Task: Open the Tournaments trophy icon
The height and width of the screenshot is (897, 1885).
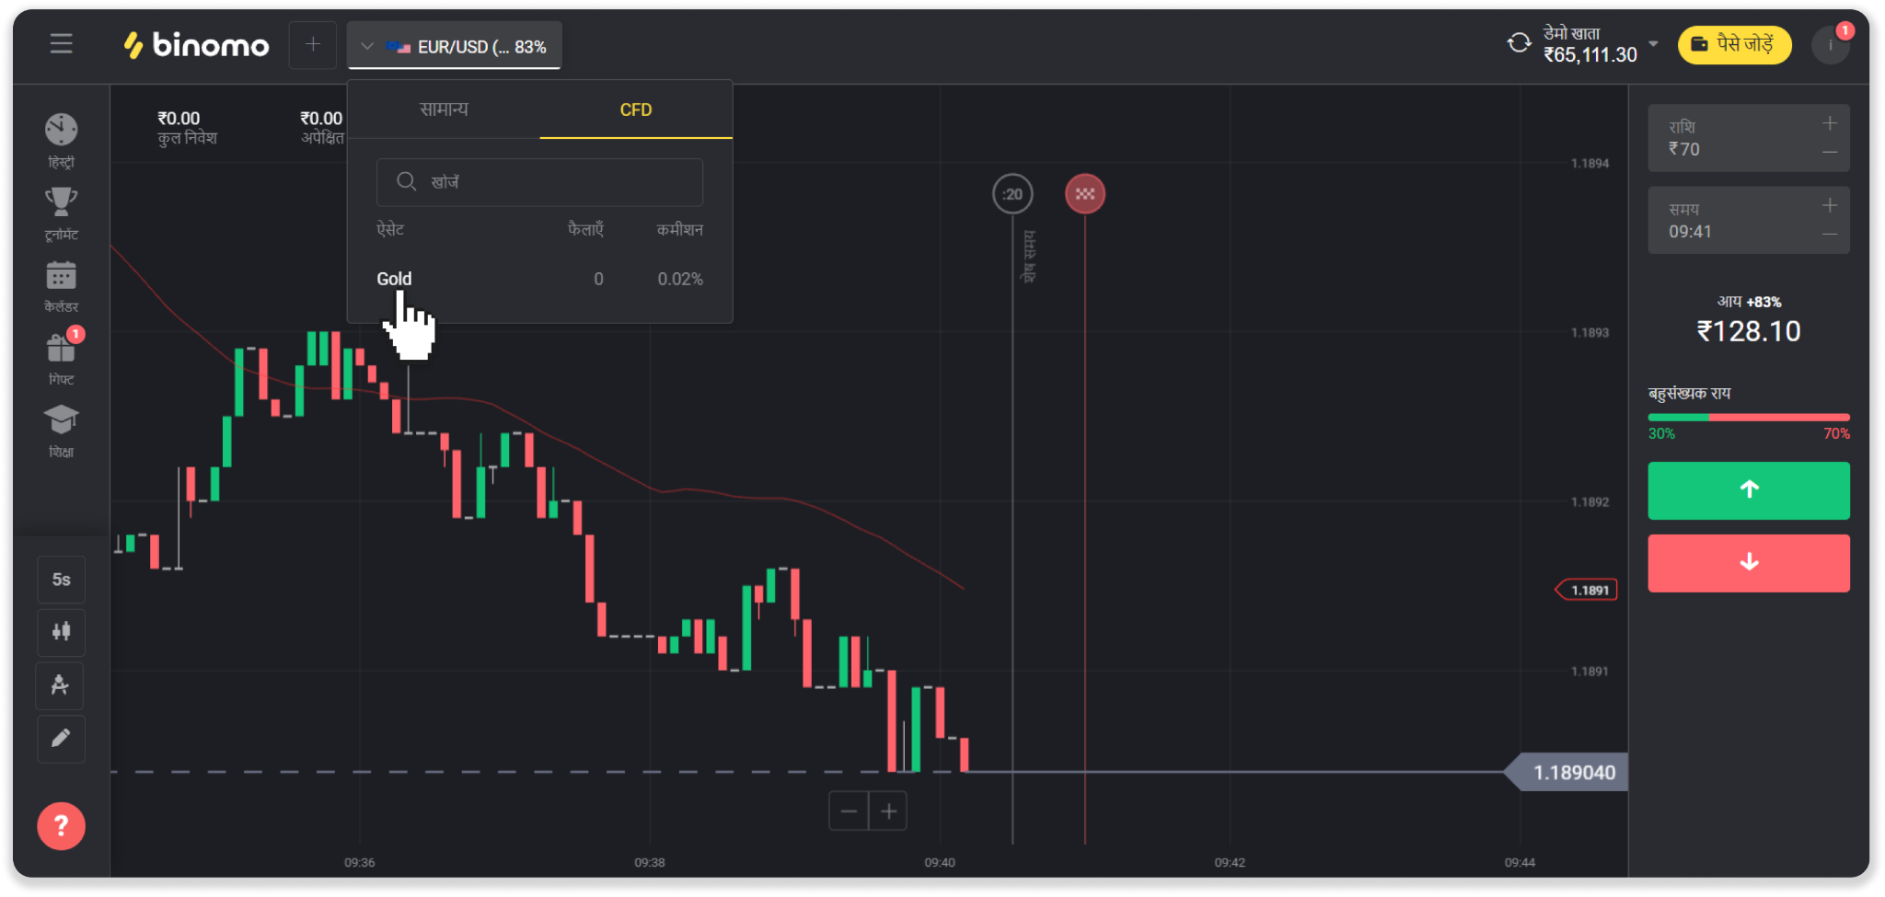Action: click(61, 212)
